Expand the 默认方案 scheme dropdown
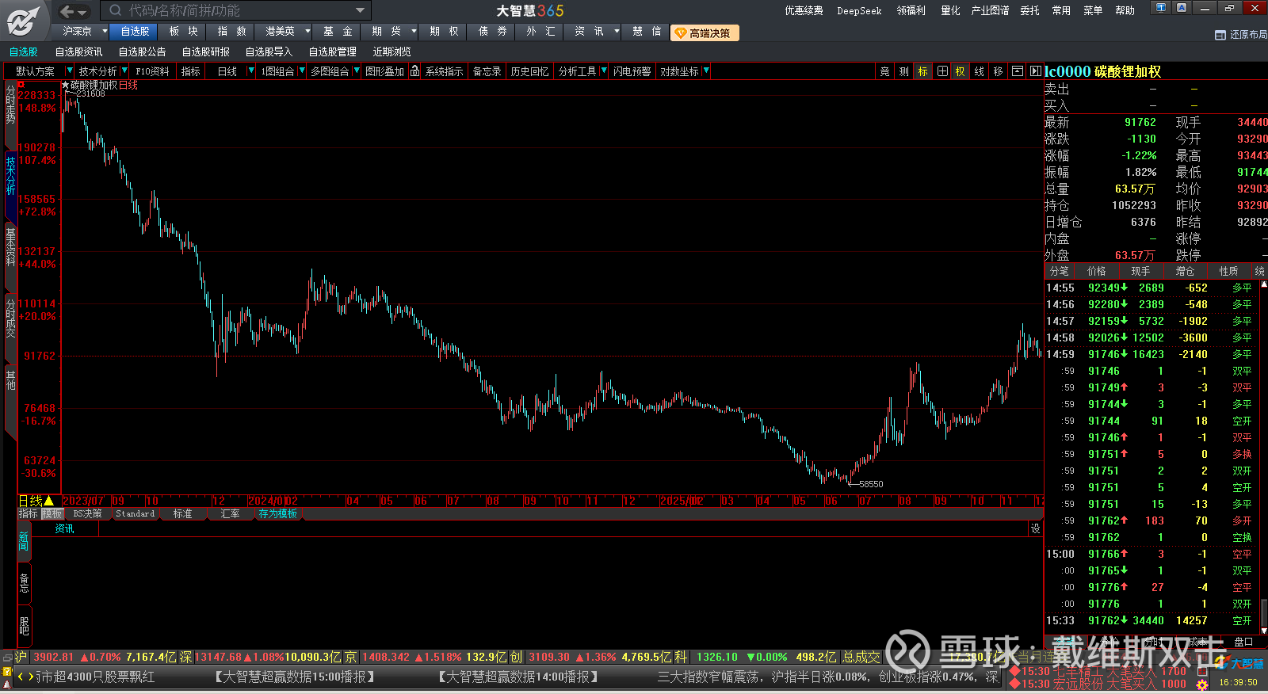 point(69,71)
